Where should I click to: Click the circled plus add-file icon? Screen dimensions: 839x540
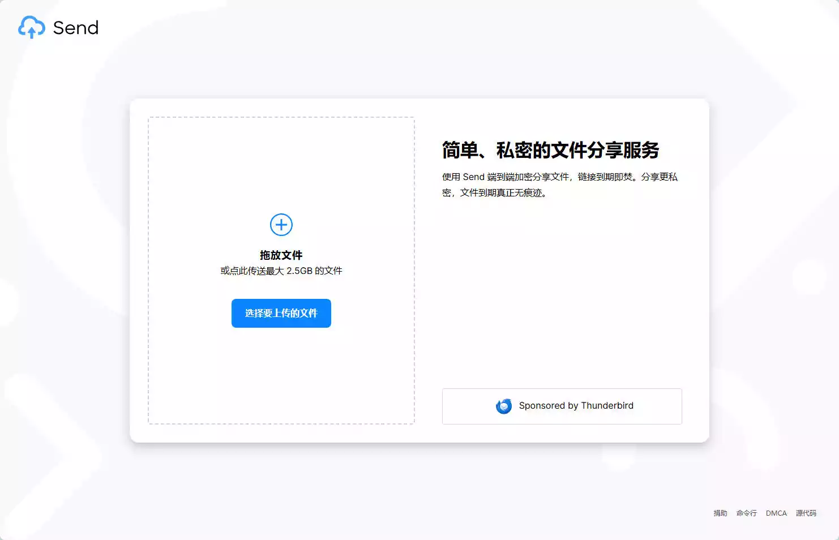pyautogui.click(x=281, y=225)
